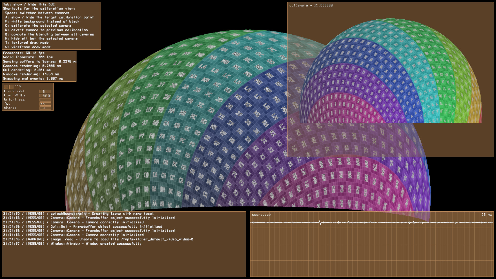Enable the second checkbox next to cam1

11,87
